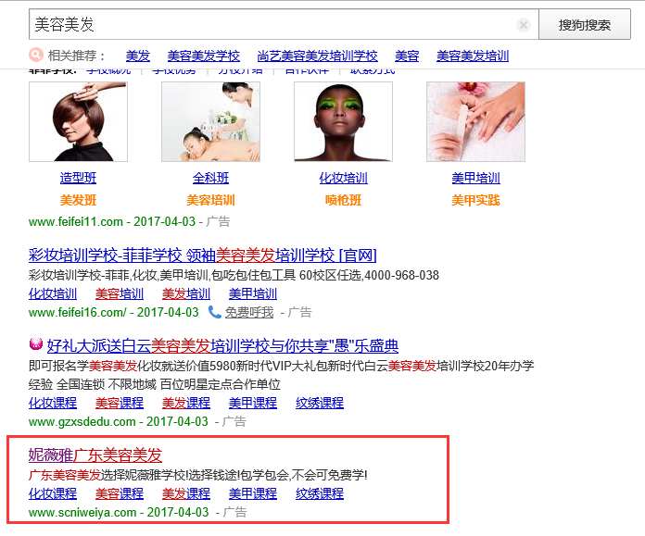645x536 pixels.
Task: Click the magnifier icon beside 相关推荐
Action: (x=36, y=56)
